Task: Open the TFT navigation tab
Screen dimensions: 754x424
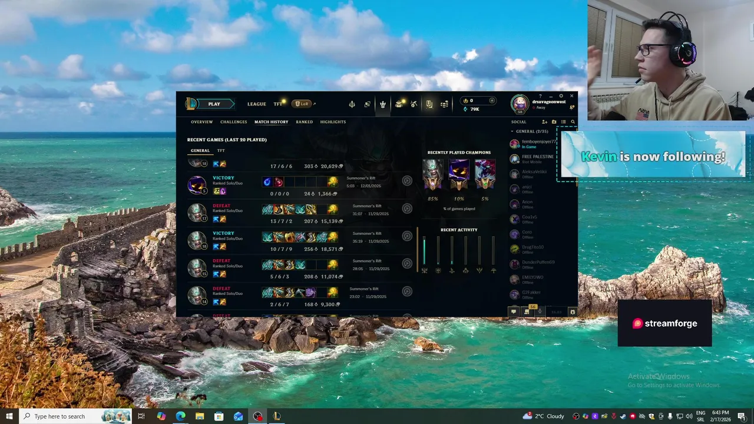Action: [277, 104]
